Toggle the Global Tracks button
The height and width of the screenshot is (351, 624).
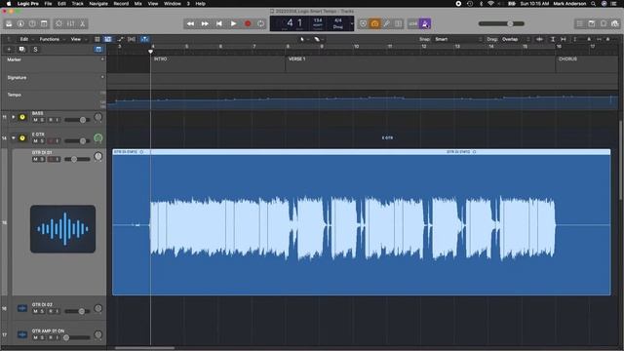tap(98, 50)
